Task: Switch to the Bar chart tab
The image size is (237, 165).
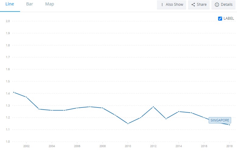Action: click(x=30, y=4)
